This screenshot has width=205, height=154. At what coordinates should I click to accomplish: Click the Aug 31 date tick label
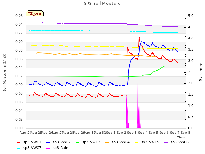100,133
